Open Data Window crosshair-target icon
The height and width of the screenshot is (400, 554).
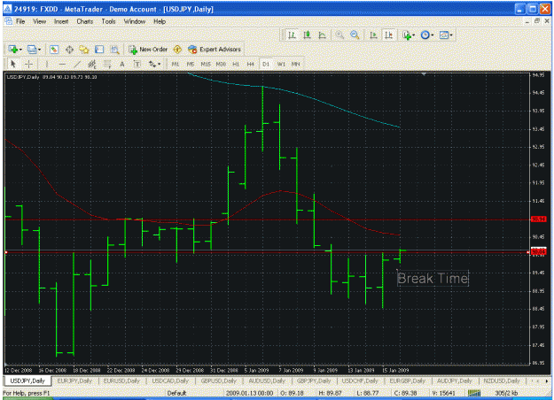(x=69, y=50)
